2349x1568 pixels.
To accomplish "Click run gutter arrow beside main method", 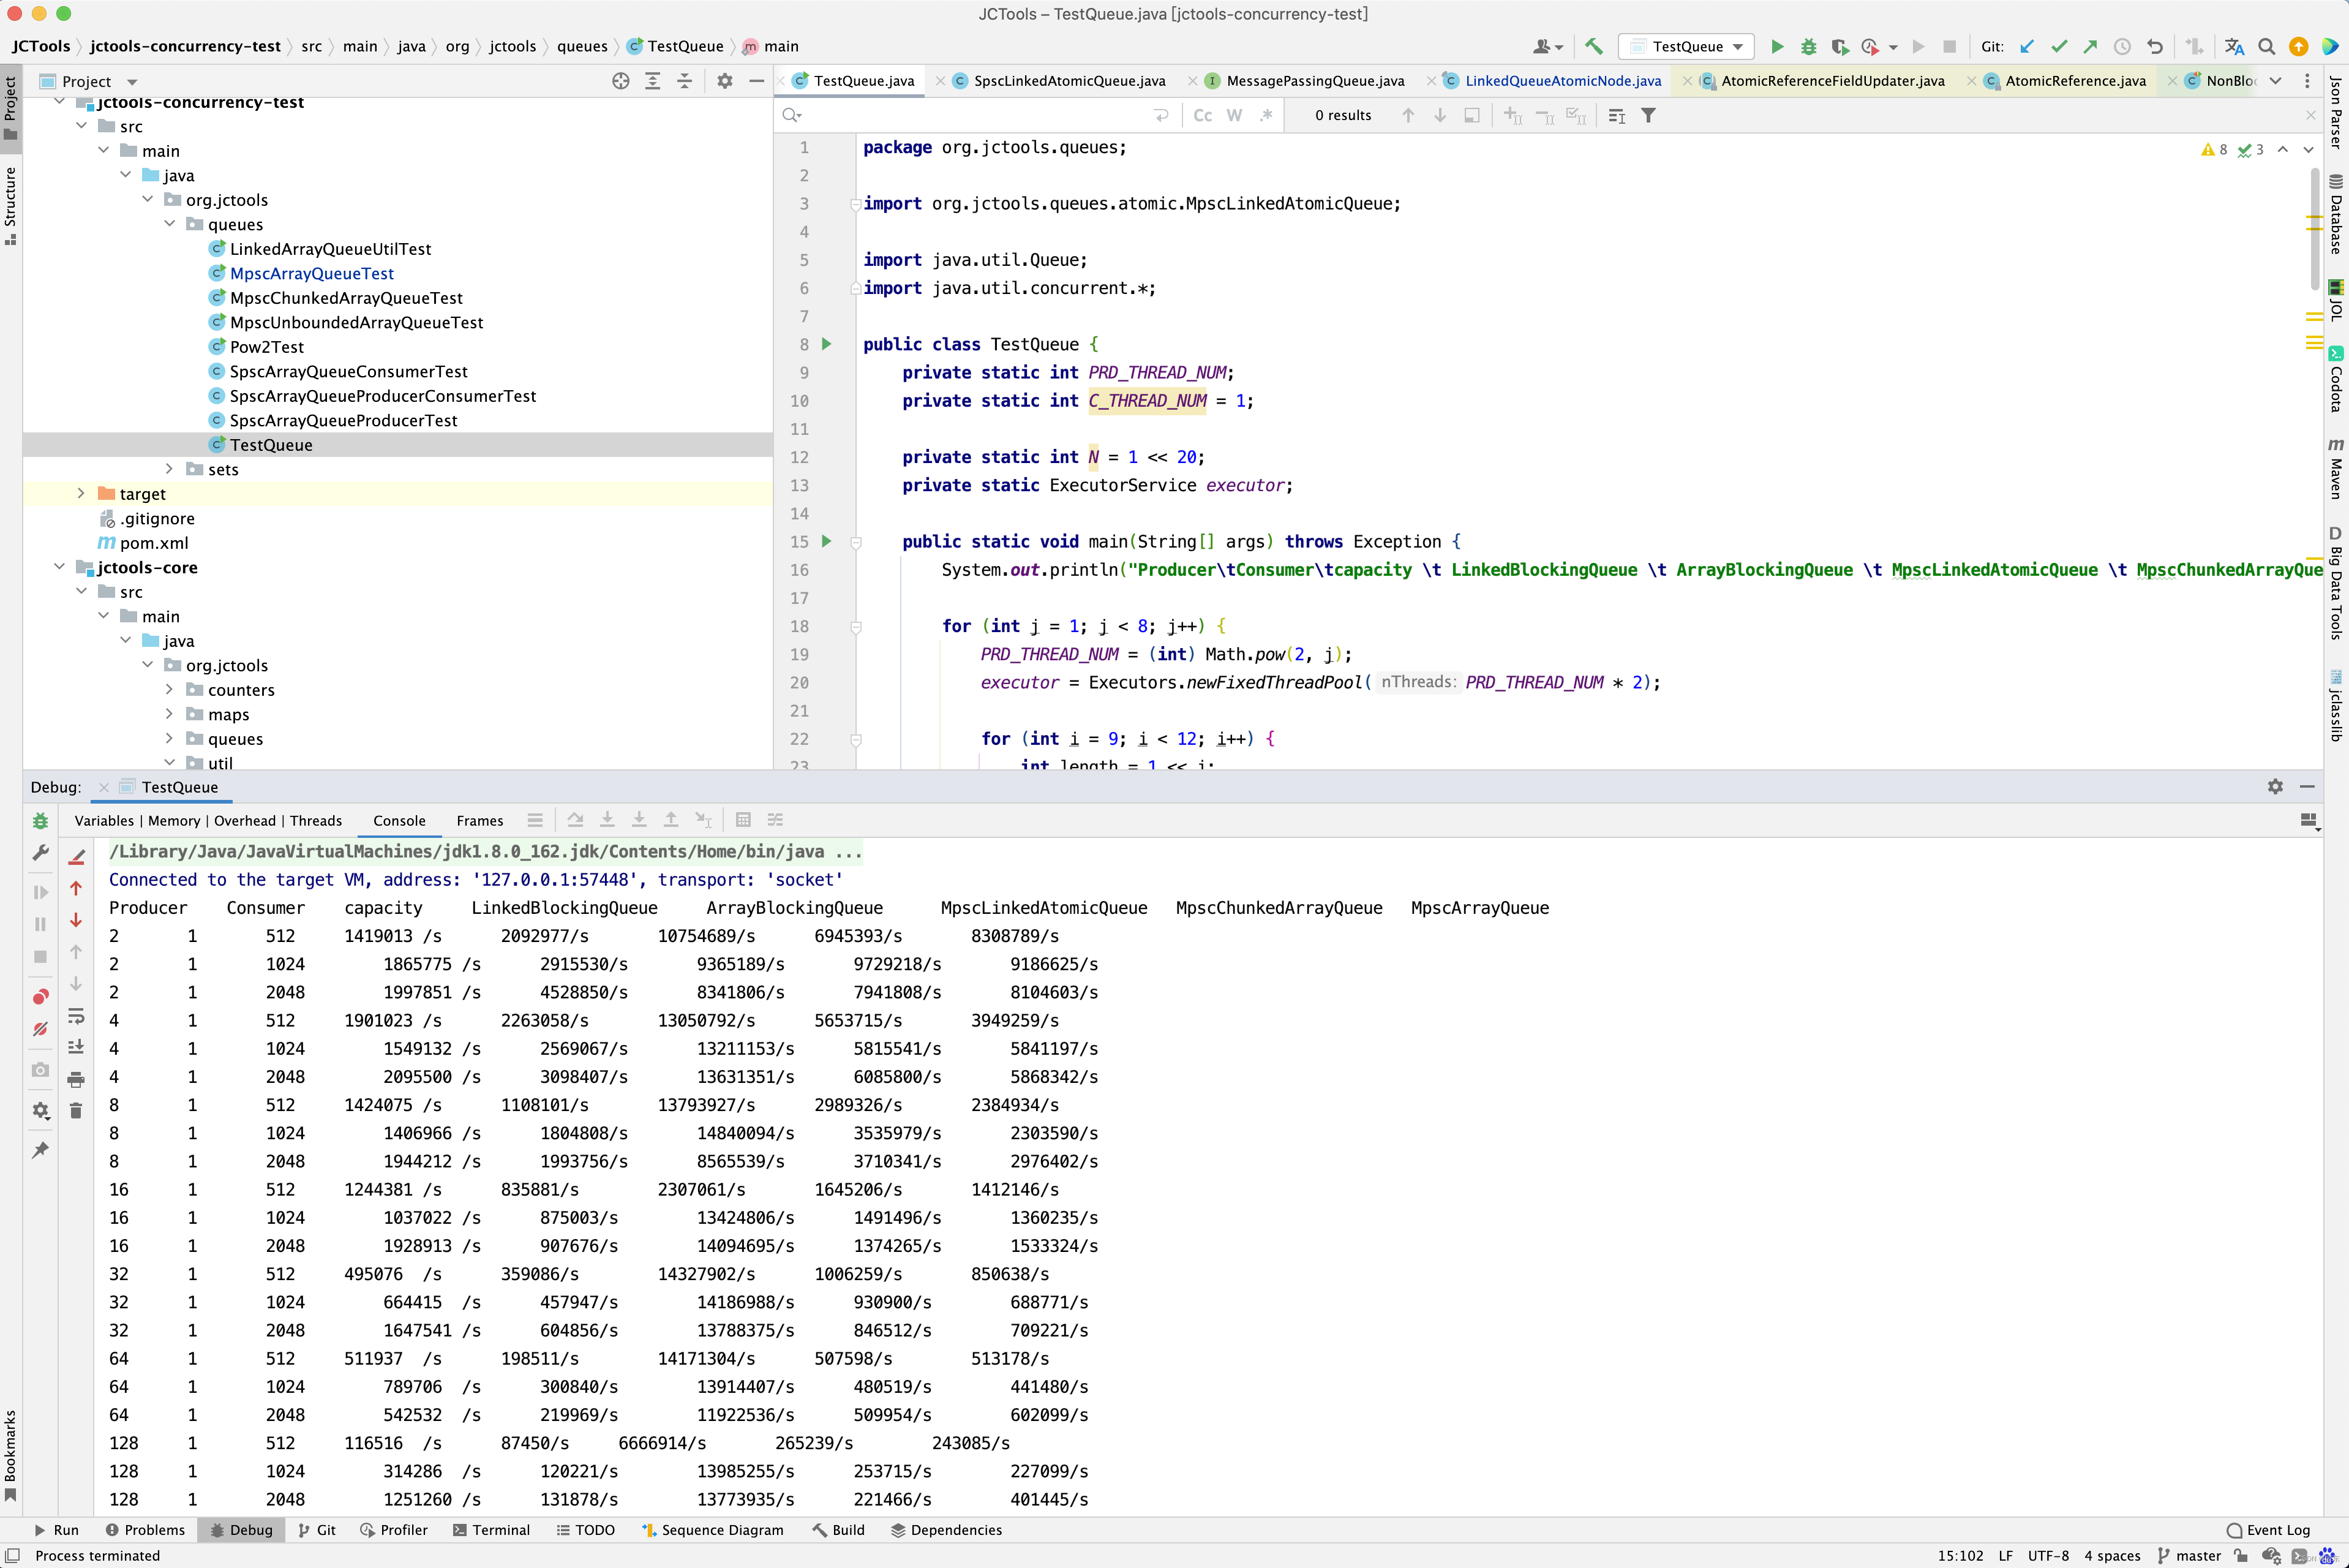I will [827, 541].
